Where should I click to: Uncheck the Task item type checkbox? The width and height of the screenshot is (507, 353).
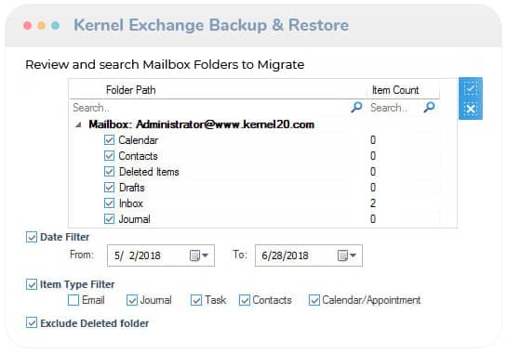196,300
